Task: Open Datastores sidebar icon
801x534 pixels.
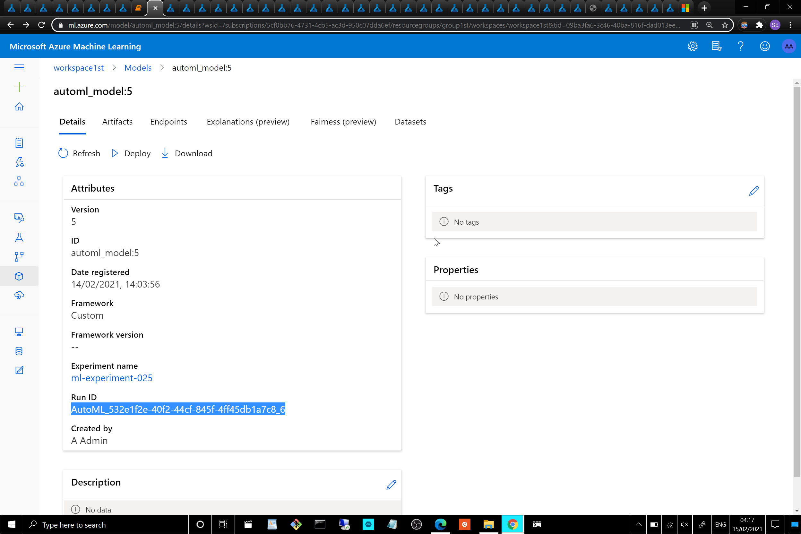Action: tap(19, 351)
